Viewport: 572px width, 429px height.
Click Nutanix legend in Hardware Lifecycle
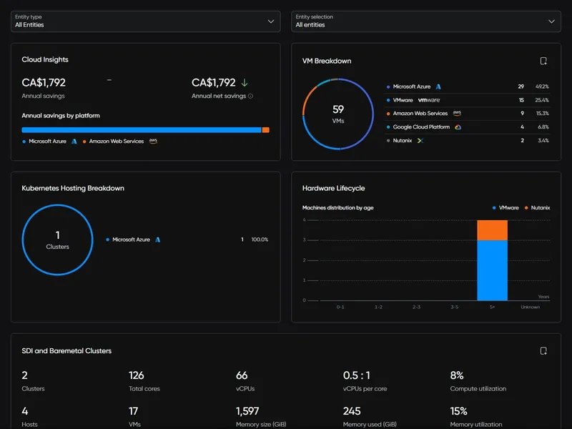(x=538, y=207)
